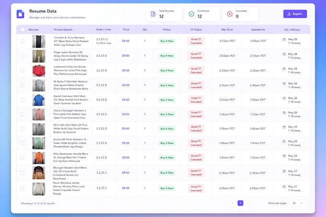Click Good TT Canceled badge for Paige Jeans
Viewport: 326px width, 217px height.
point(196,56)
